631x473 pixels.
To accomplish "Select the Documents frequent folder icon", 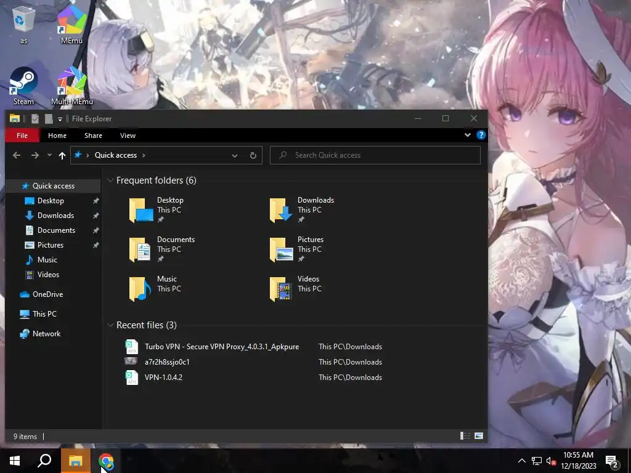I will pyautogui.click(x=140, y=249).
